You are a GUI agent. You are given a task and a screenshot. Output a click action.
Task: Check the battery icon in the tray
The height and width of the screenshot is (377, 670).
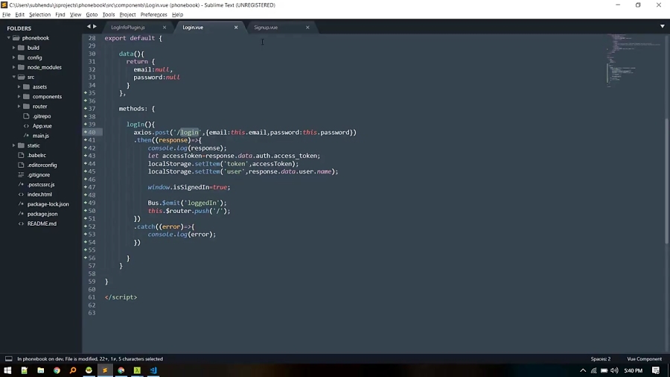point(604,370)
